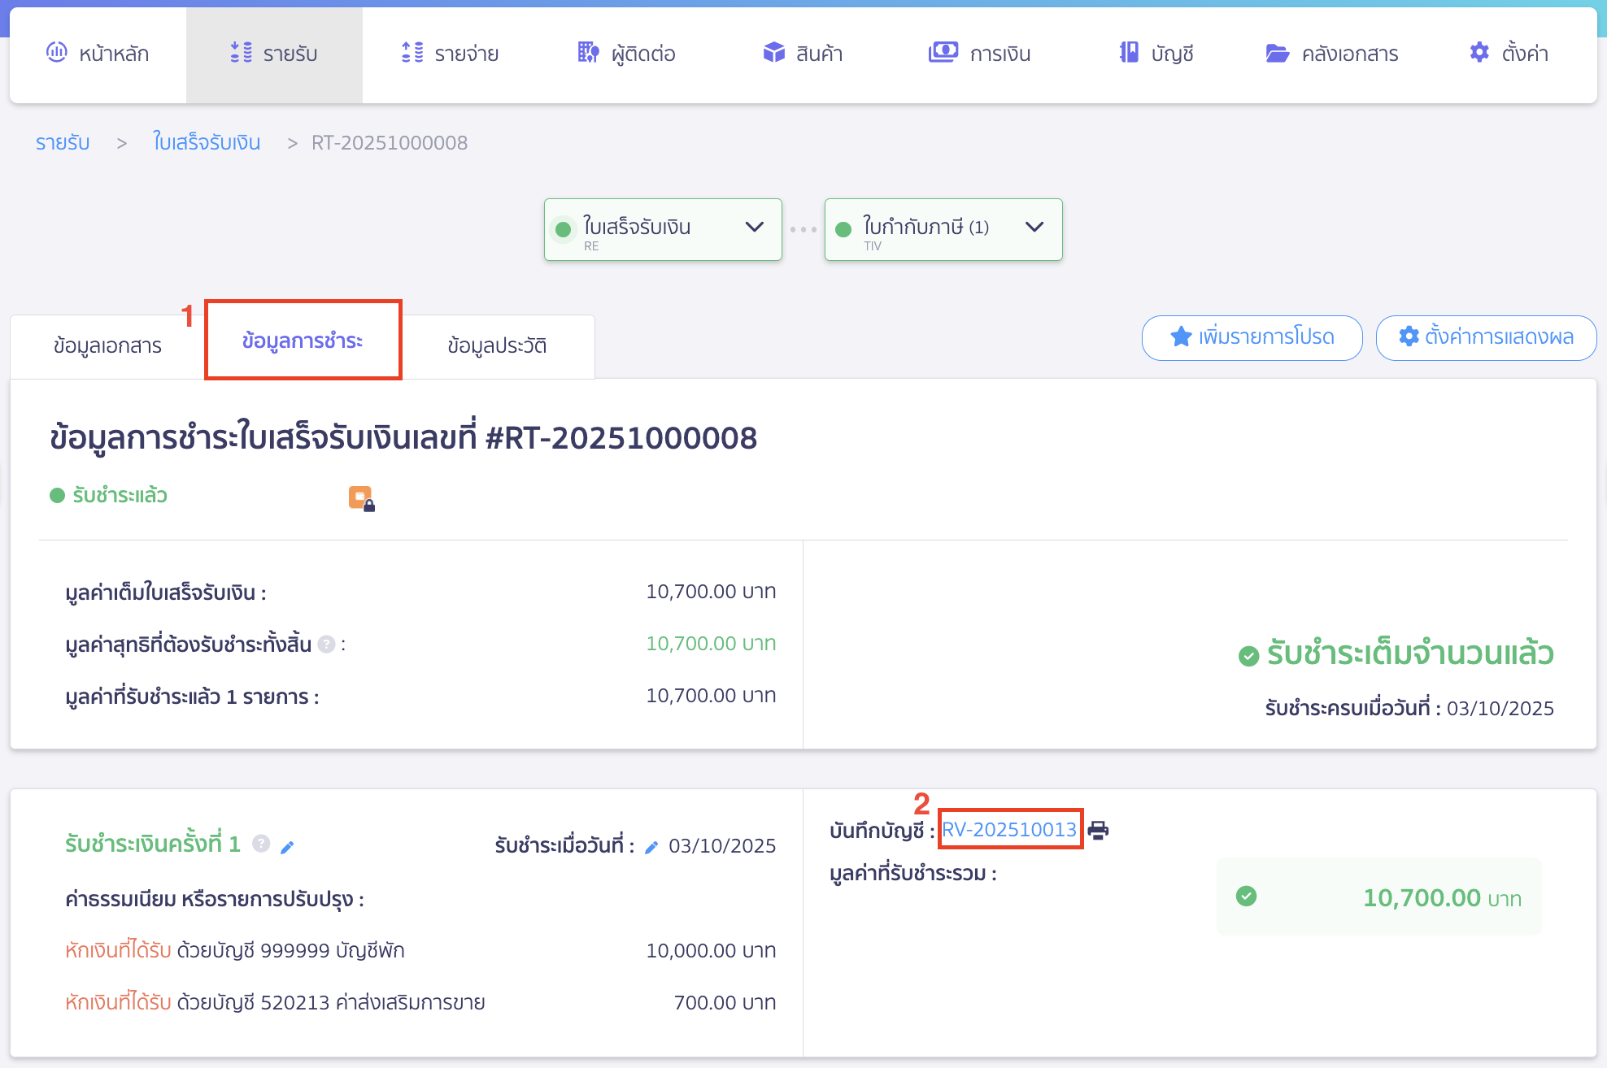Image resolution: width=1607 pixels, height=1068 pixels.
Task: Click help icon beside มูลค่าสุทธิที่ต้องรับชำระทั้งสิ้น
Action: click(326, 645)
